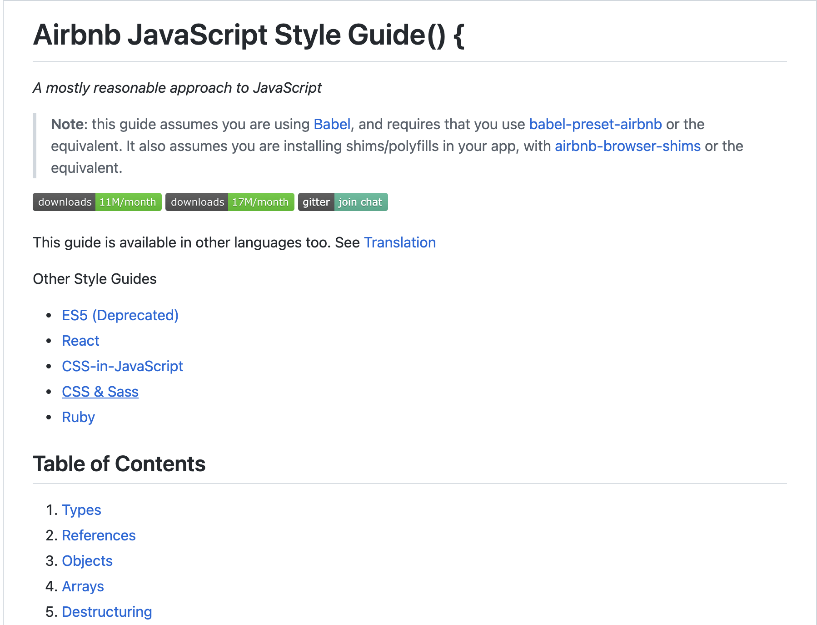Jump to the Types section
This screenshot has width=817, height=625.
[x=81, y=510]
